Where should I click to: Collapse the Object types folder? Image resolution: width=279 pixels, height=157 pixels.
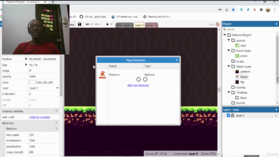(229, 66)
